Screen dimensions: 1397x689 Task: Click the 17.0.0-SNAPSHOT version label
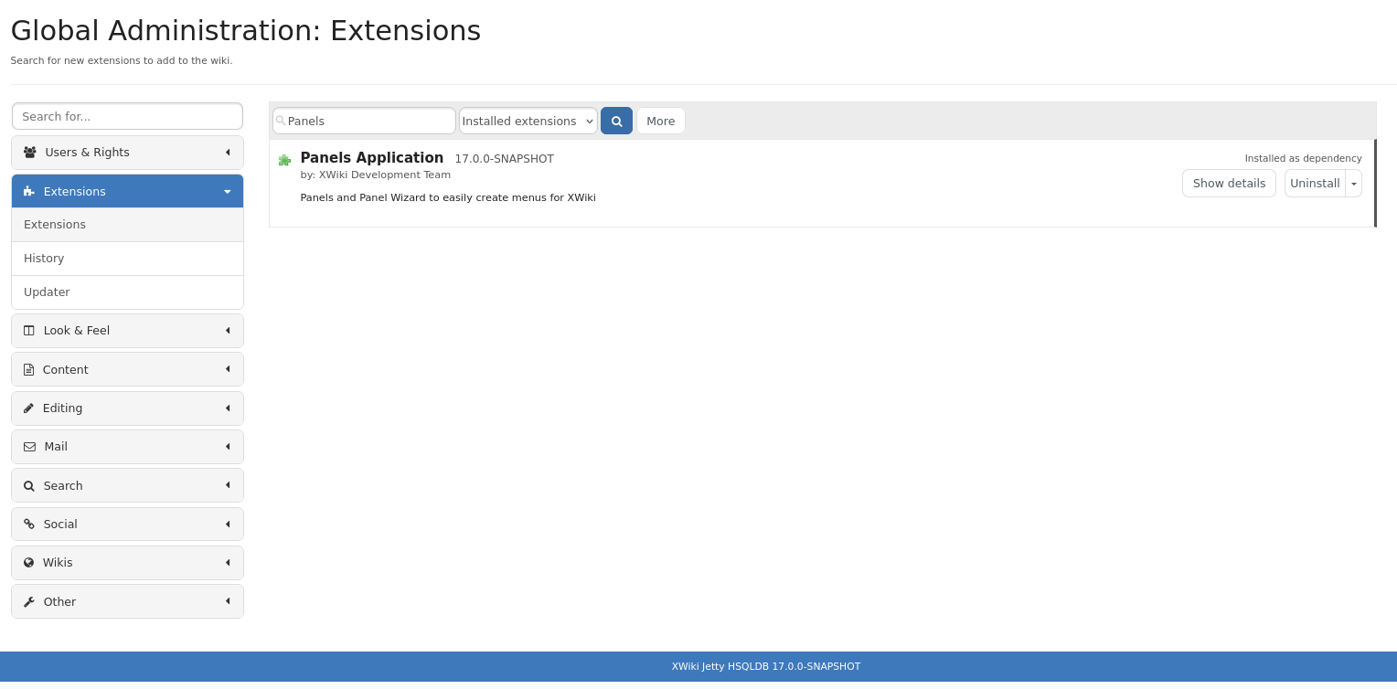tap(505, 159)
